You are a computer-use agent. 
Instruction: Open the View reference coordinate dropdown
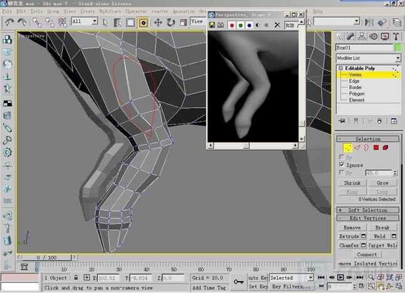coord(198,21)
